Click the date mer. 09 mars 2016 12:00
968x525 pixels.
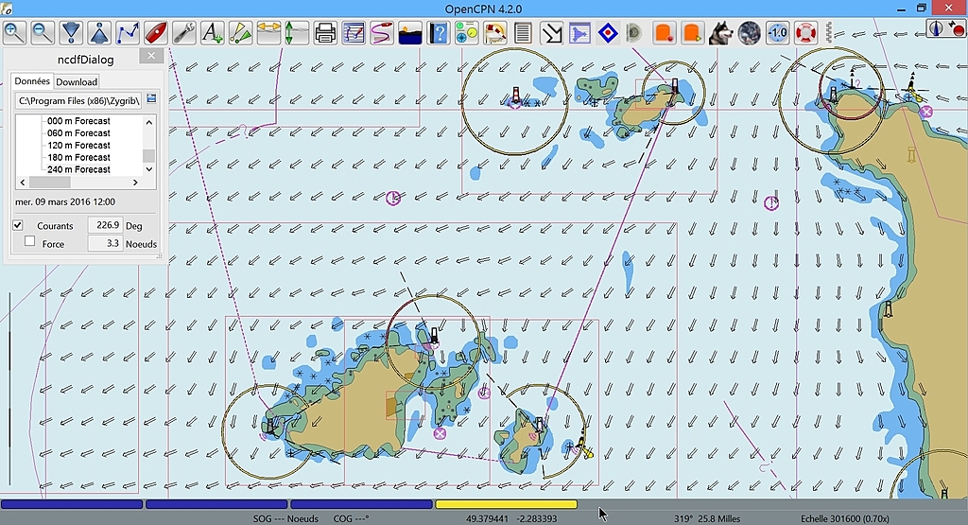click(x=65, y=202)
